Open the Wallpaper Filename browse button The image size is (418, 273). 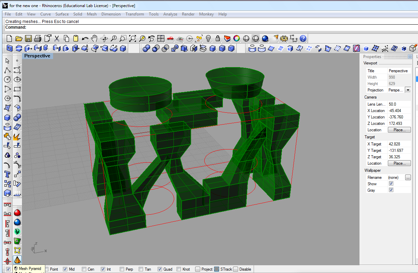point(408,178)
